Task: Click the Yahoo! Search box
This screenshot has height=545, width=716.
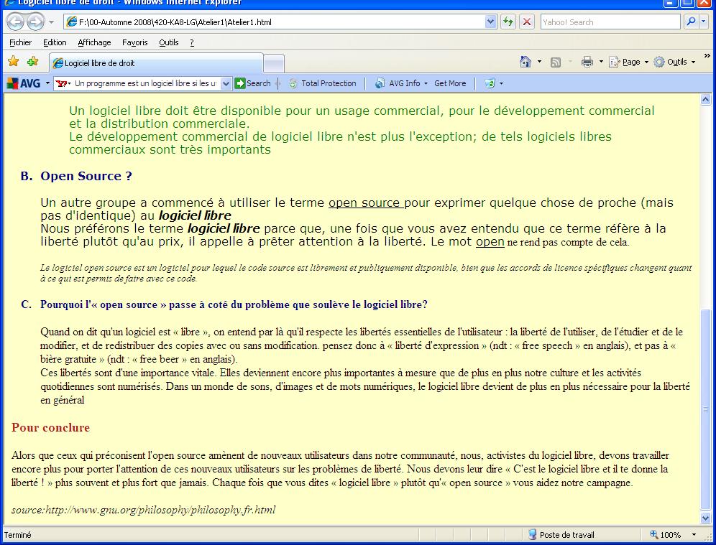Action: tap(610, 22)
